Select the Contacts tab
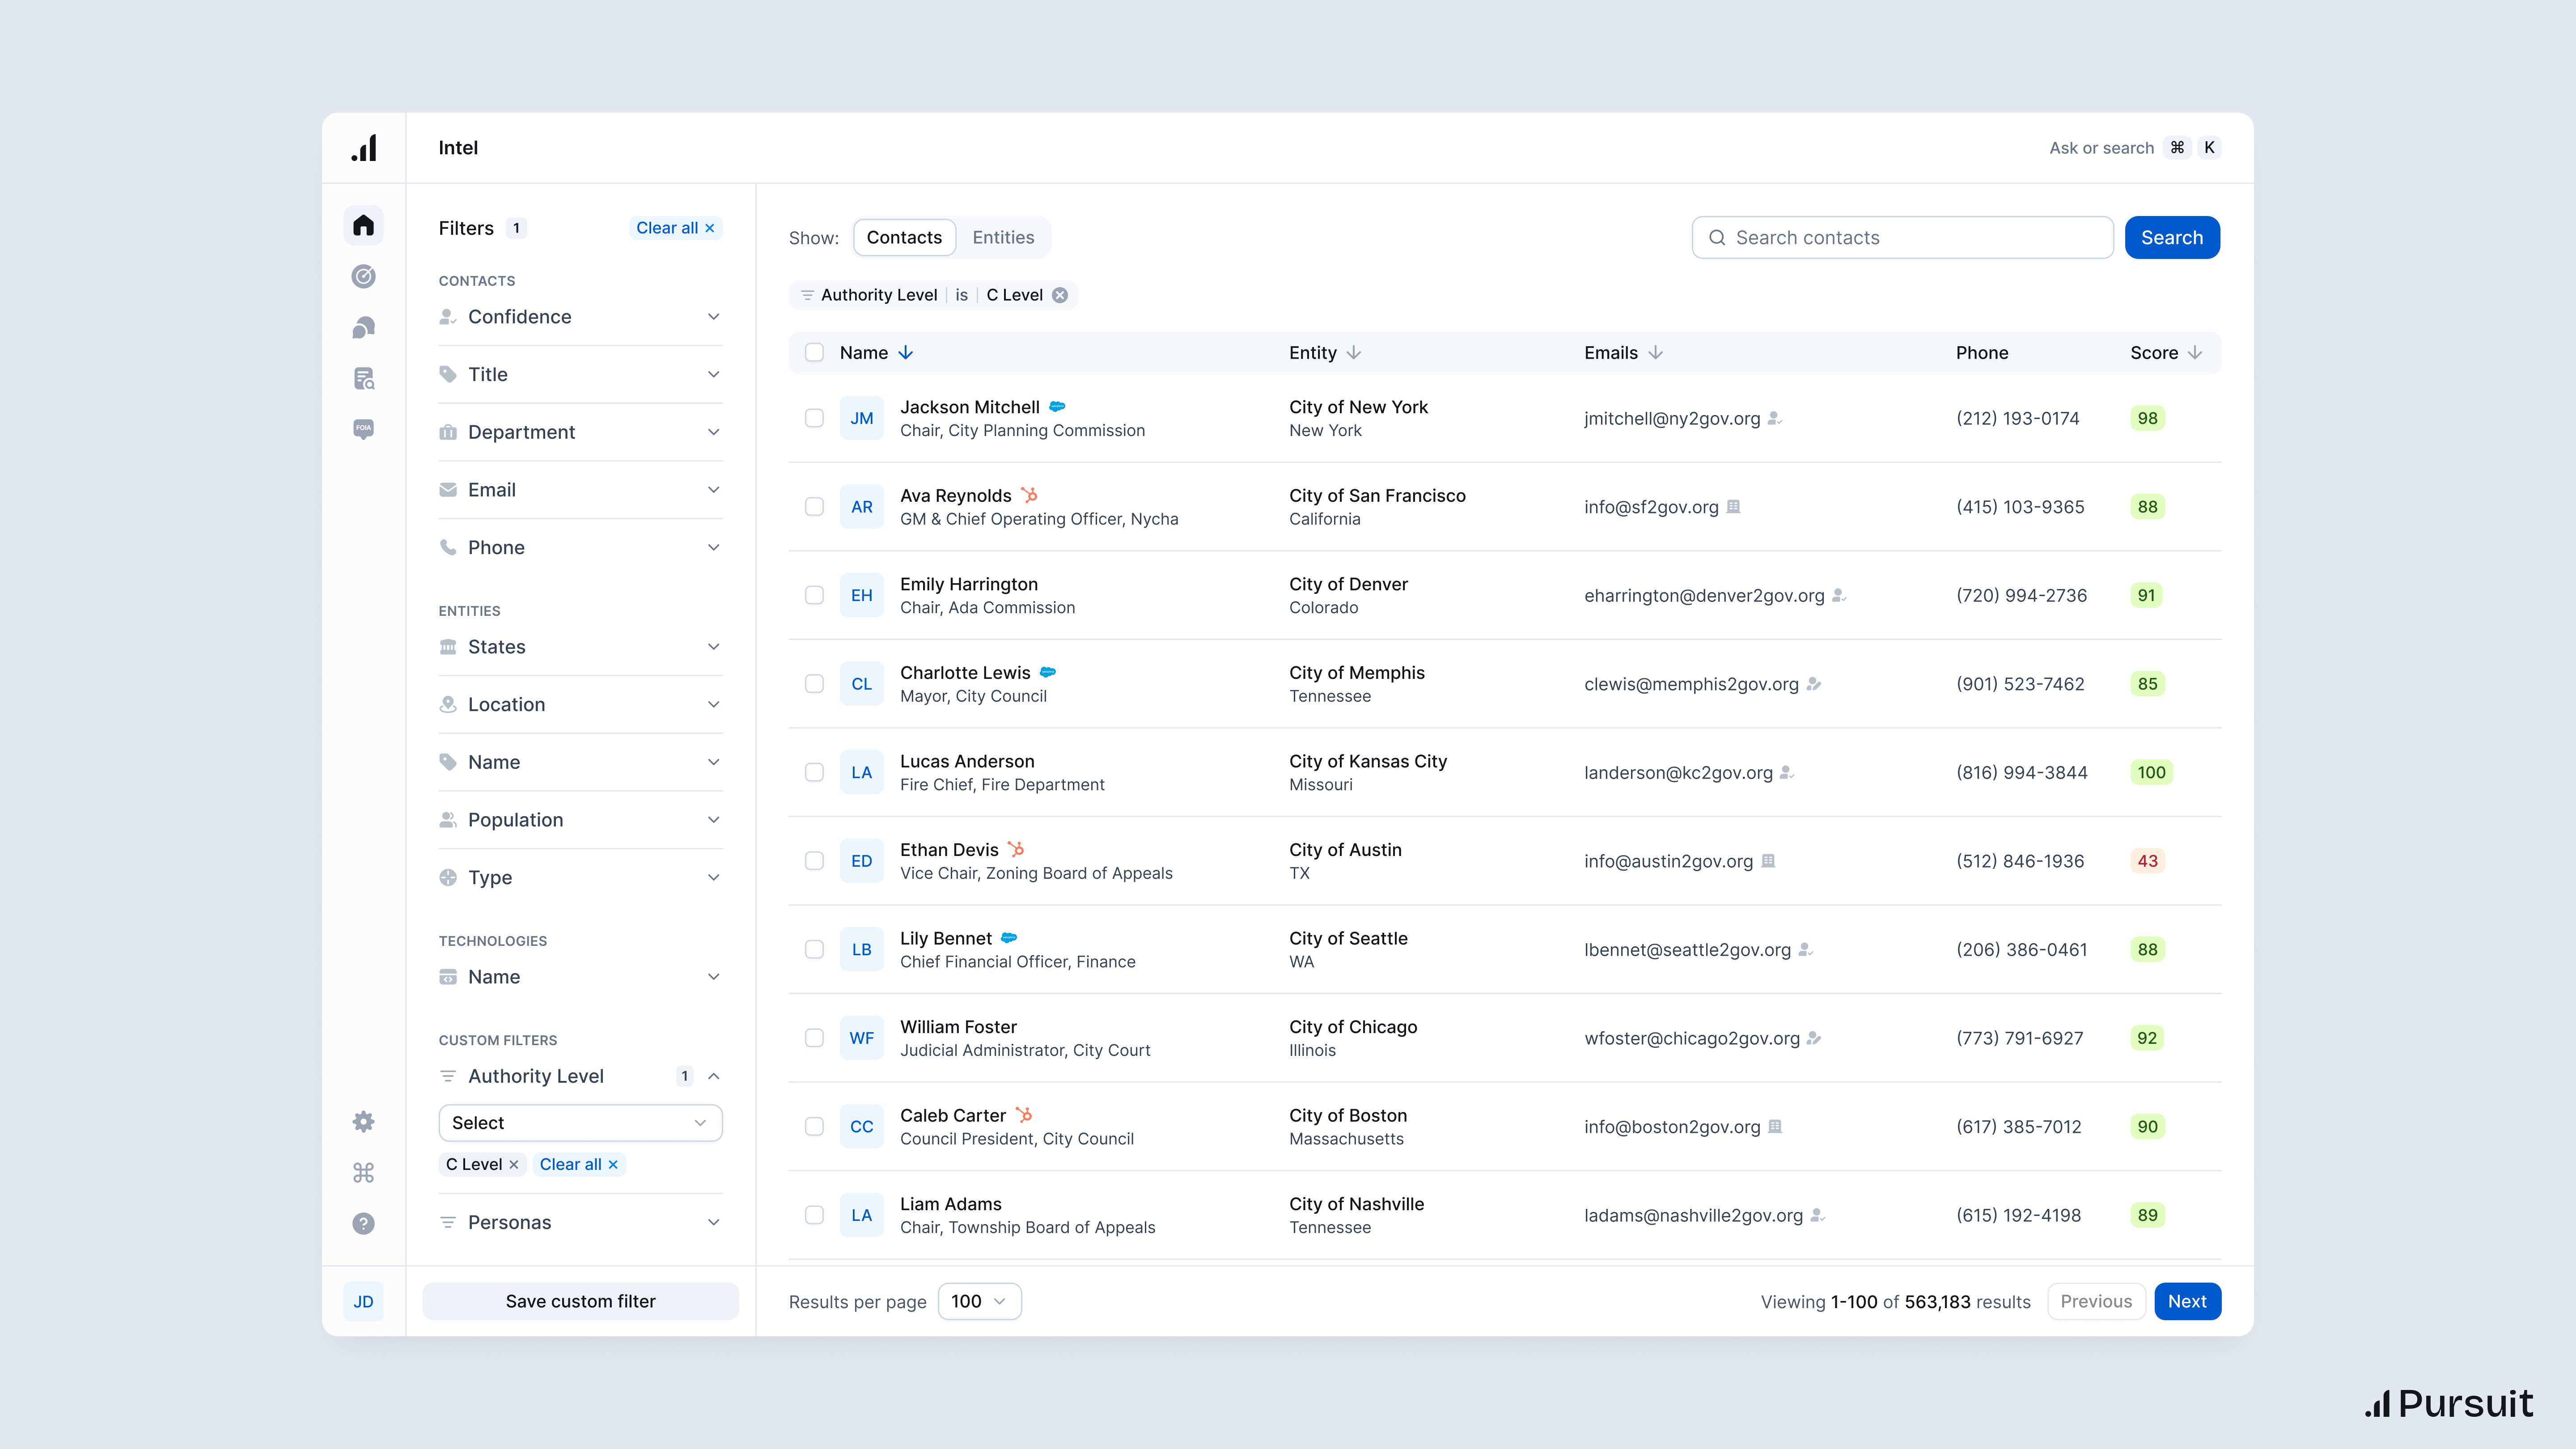The image size is (2576, 1449). (903, 237)
